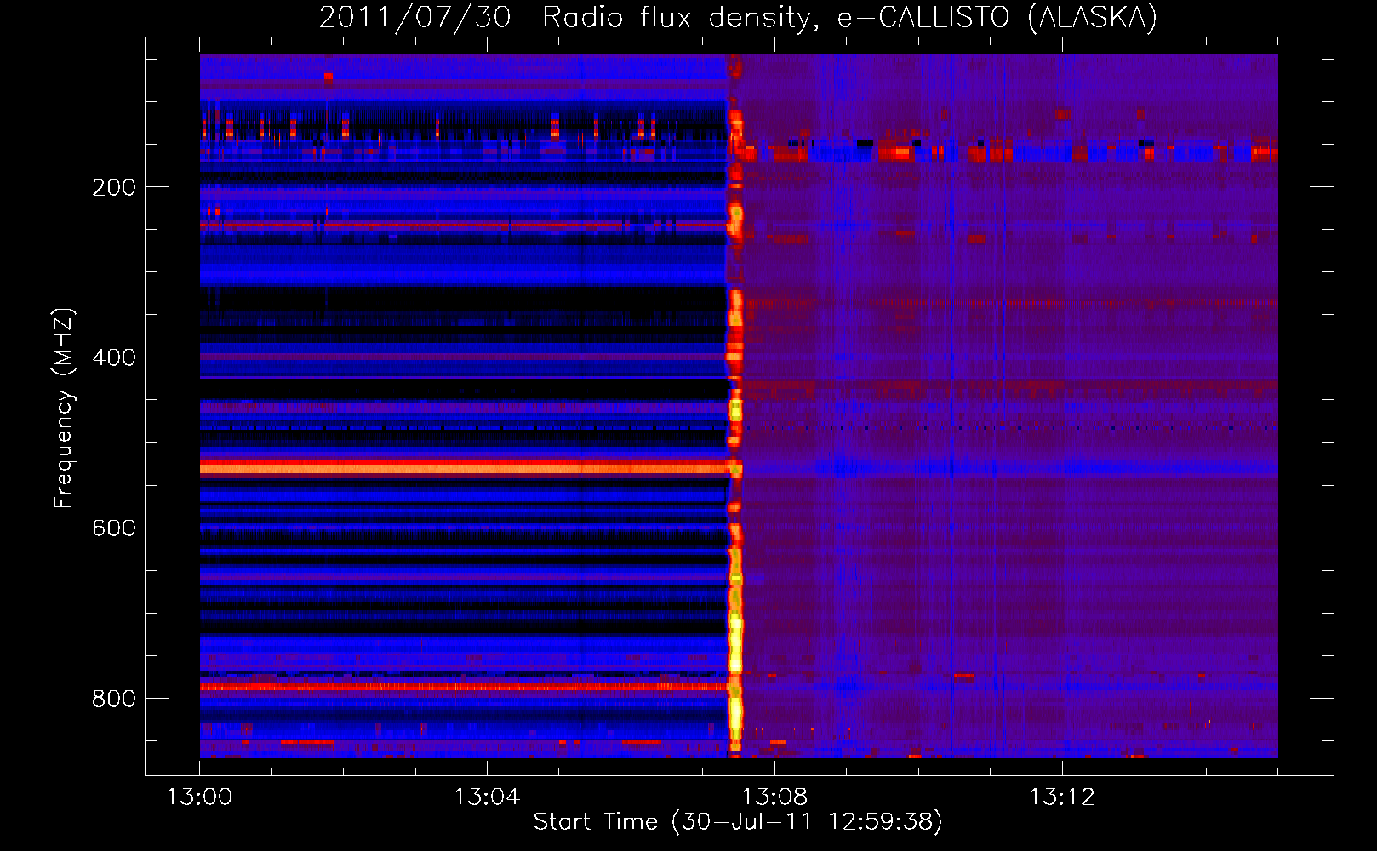Click the bright yellow burst near 750 MHz
The image size is (1377, 851).
[x=735, y=643]
